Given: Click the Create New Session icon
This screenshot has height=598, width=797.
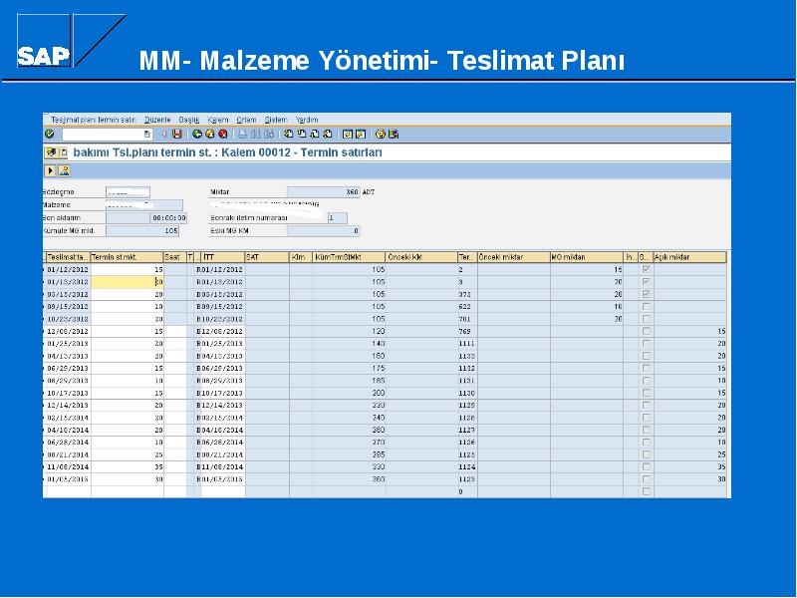Looking at the screenshot, I should pos(348,135).
